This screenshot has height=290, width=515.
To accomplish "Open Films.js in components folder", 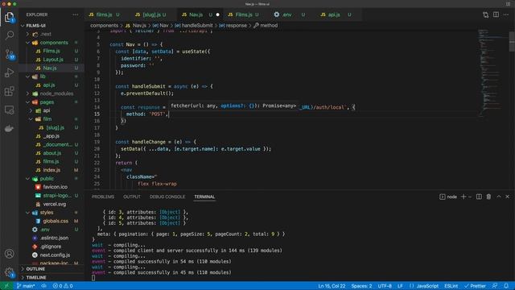I will (x=51, y=51).
